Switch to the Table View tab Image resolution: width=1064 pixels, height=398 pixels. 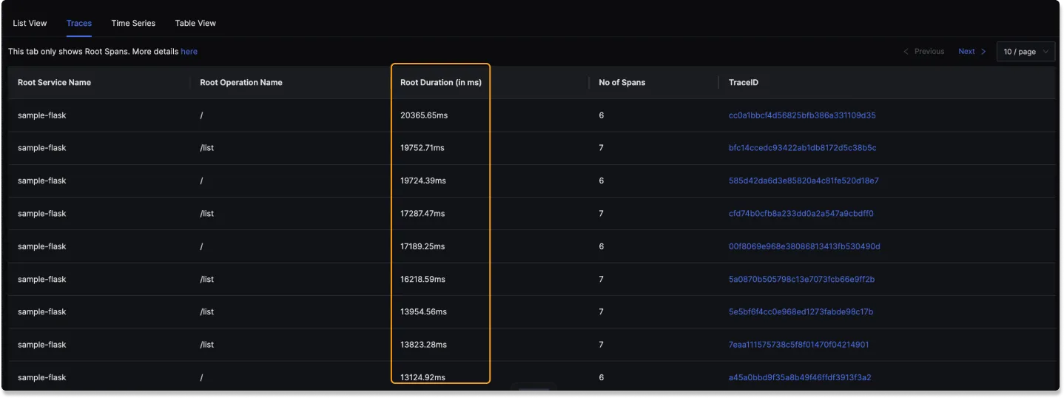pos(195,23)
